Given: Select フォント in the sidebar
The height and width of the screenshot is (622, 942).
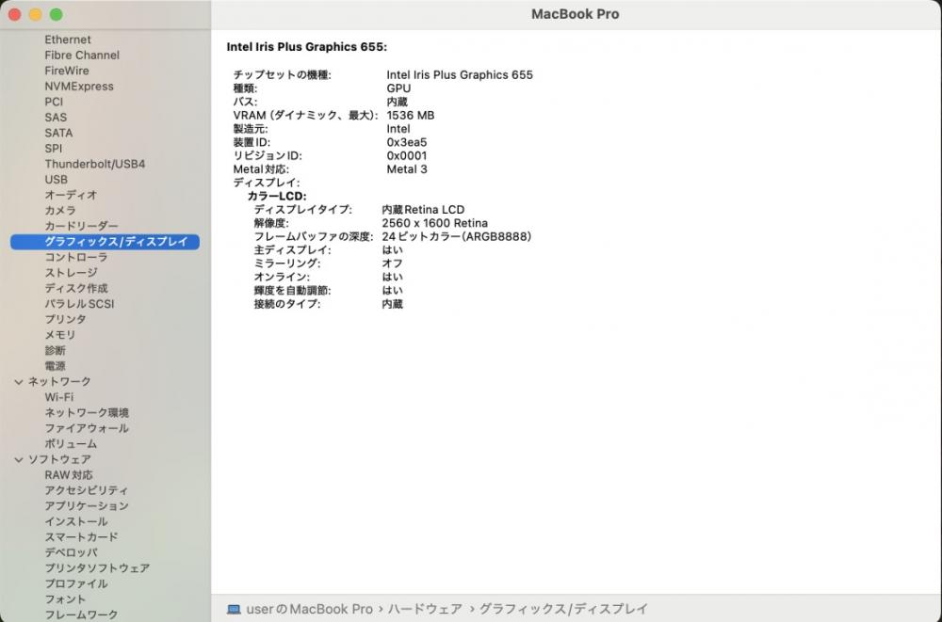Looking at the screenshot, I should point(66,600).
